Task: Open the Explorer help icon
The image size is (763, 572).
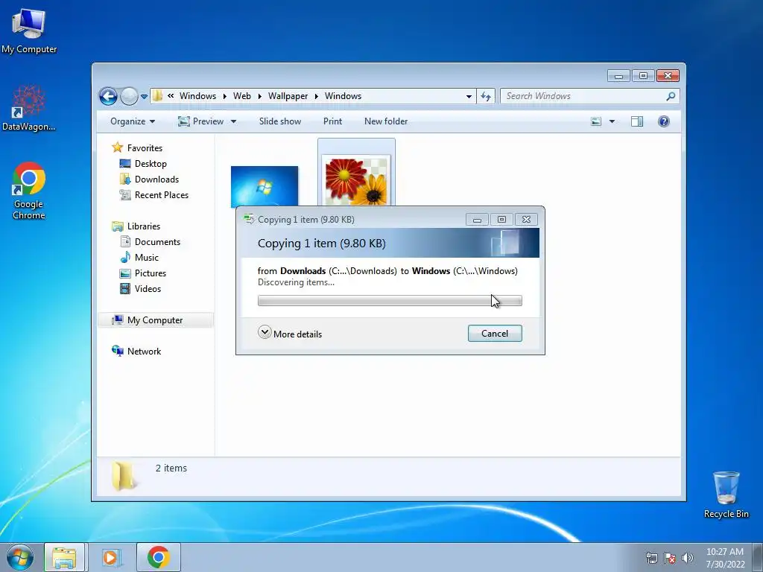Action: (663, 121)
